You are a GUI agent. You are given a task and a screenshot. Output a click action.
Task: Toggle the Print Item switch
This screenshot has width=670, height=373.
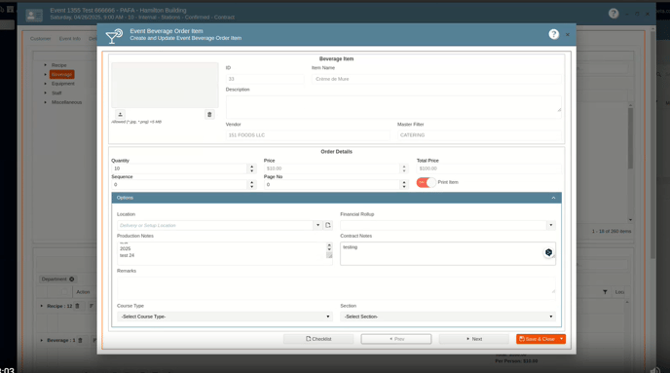click(426, 182)
